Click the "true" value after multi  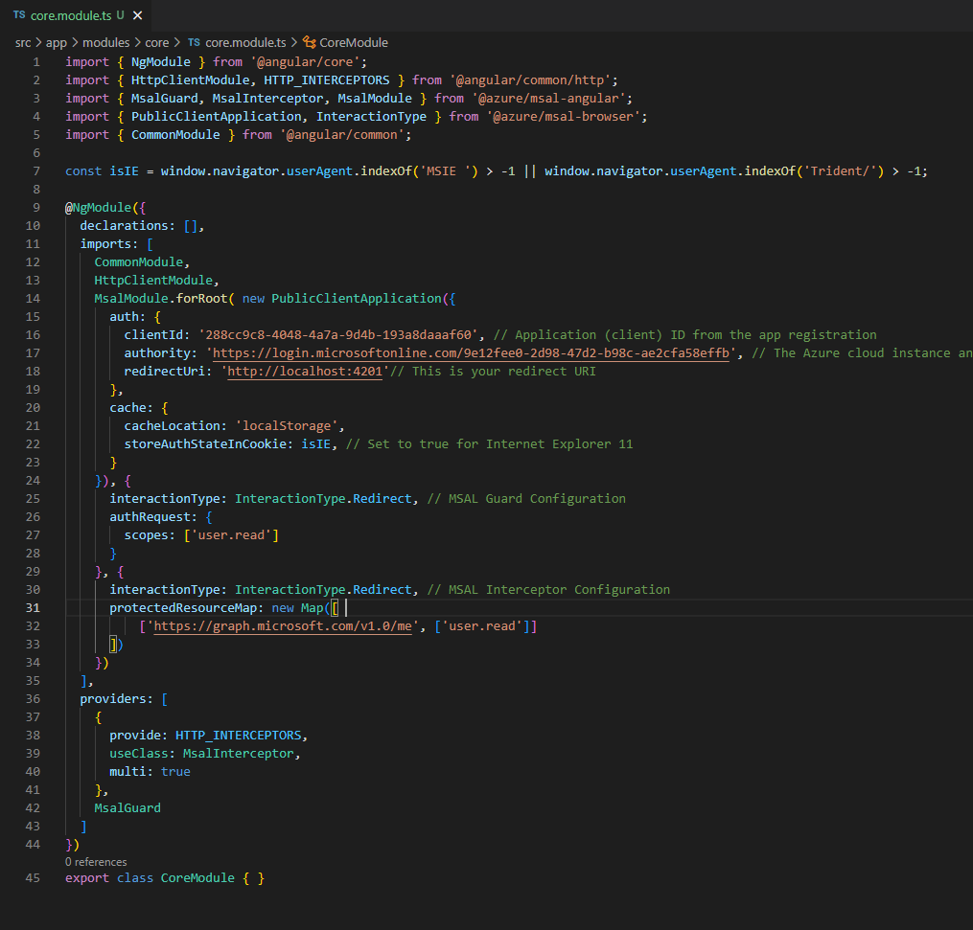(175, 772)
